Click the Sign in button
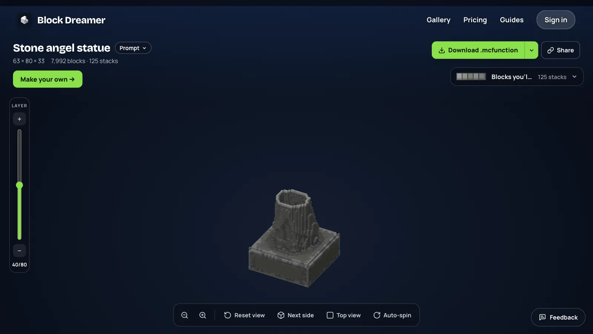Image resolution: width=593 pixels, height=334 pixels. [556, 20]
